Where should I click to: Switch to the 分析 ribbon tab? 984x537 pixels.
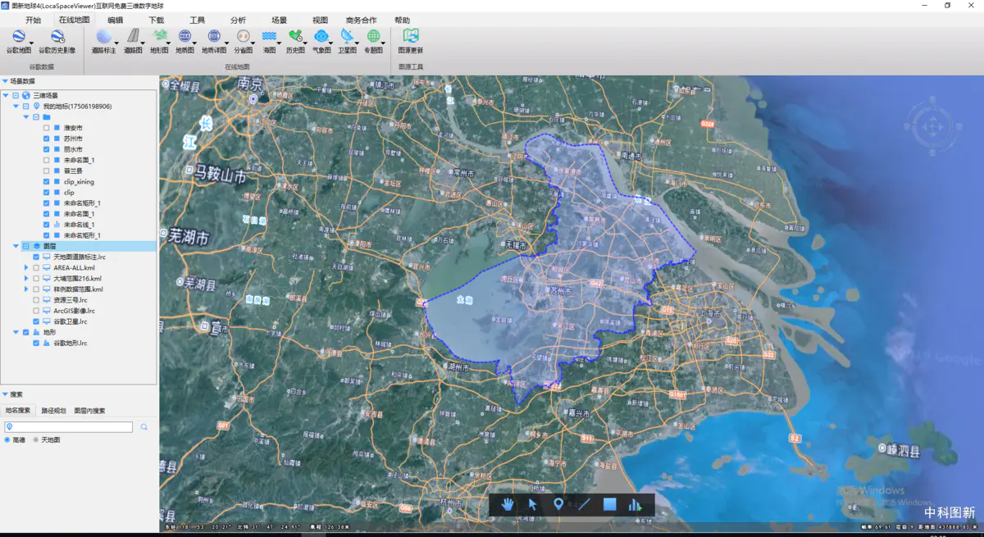238,20
